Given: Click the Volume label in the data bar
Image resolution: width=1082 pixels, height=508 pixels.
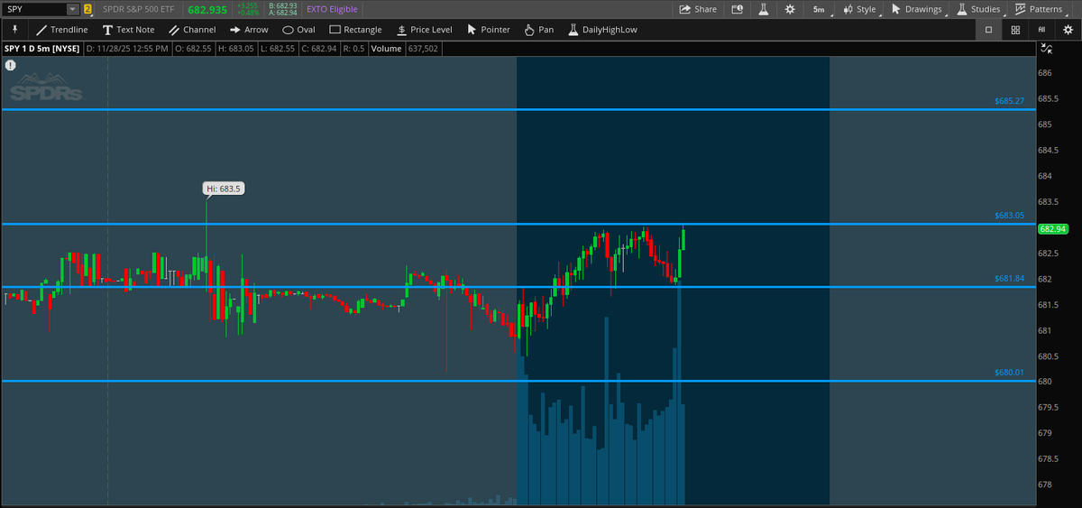Looking at the screenshot, I should [x=386, y=49].
